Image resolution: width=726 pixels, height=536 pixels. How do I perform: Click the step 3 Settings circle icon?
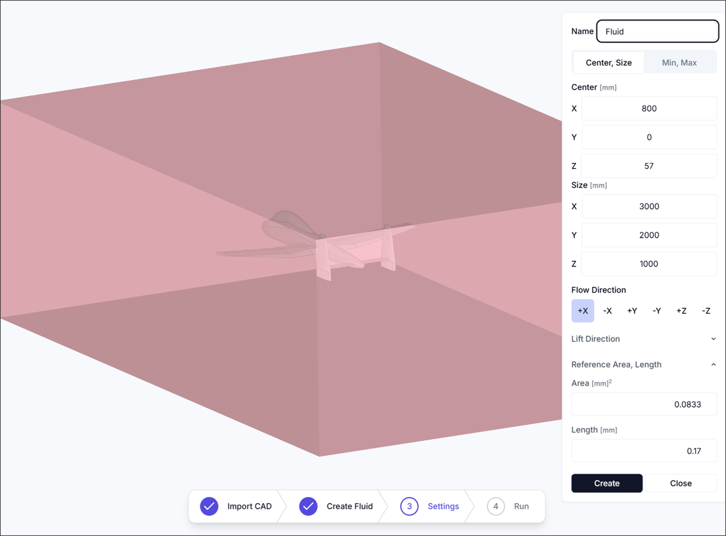pos(409,506)
